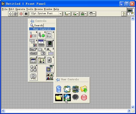Click the Run arrow toolbar button

(11, 14)
